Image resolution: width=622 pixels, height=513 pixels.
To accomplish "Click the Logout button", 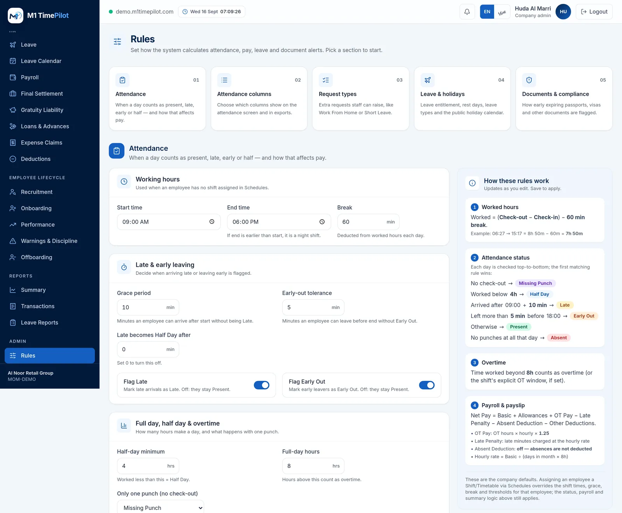I will point(594,12).
